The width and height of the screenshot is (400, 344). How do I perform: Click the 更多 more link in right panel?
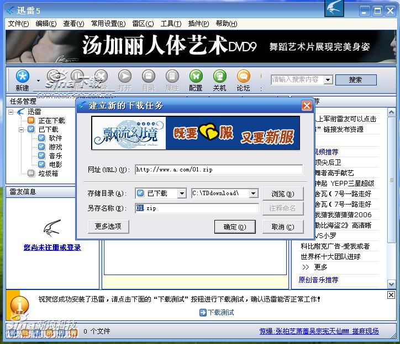320,267
